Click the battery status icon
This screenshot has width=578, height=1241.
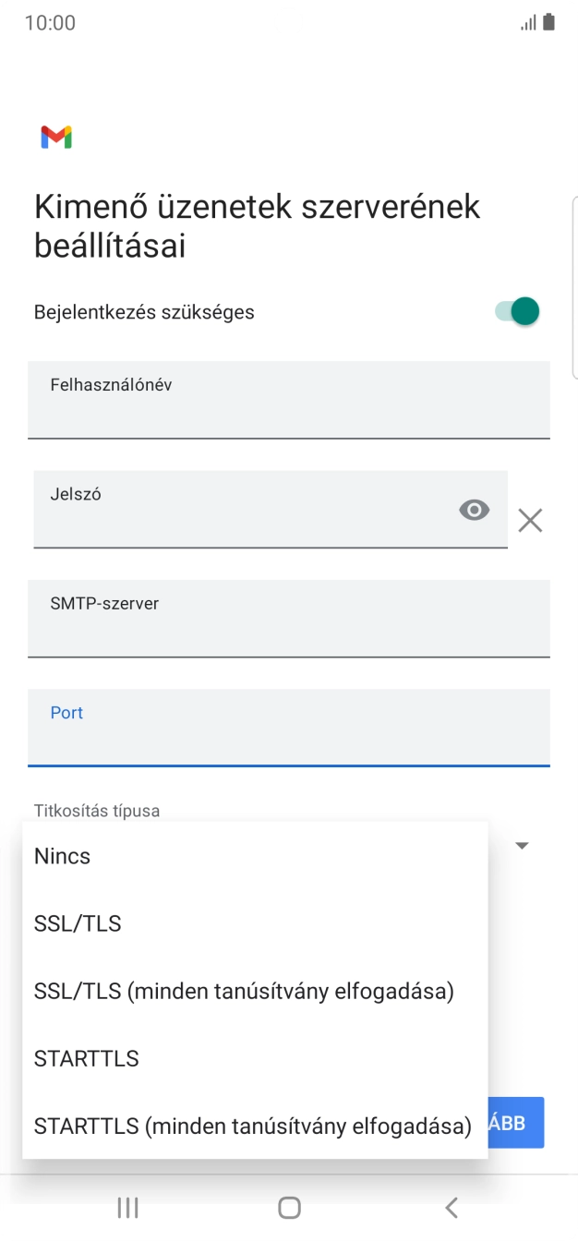(549, 20)
